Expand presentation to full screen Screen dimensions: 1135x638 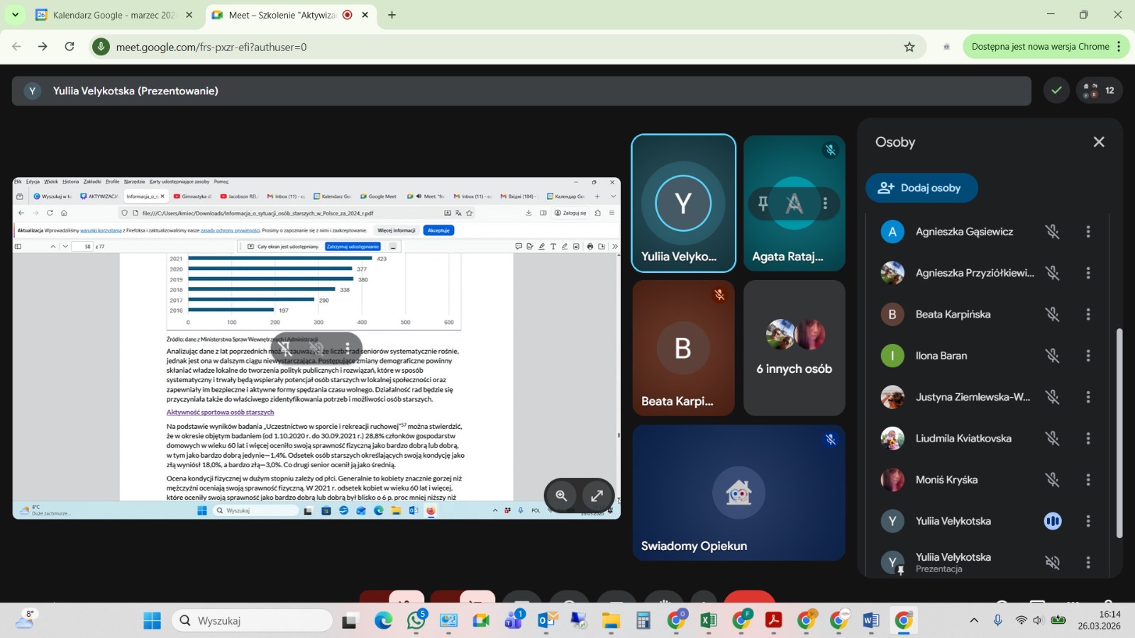tap(597, 496)
